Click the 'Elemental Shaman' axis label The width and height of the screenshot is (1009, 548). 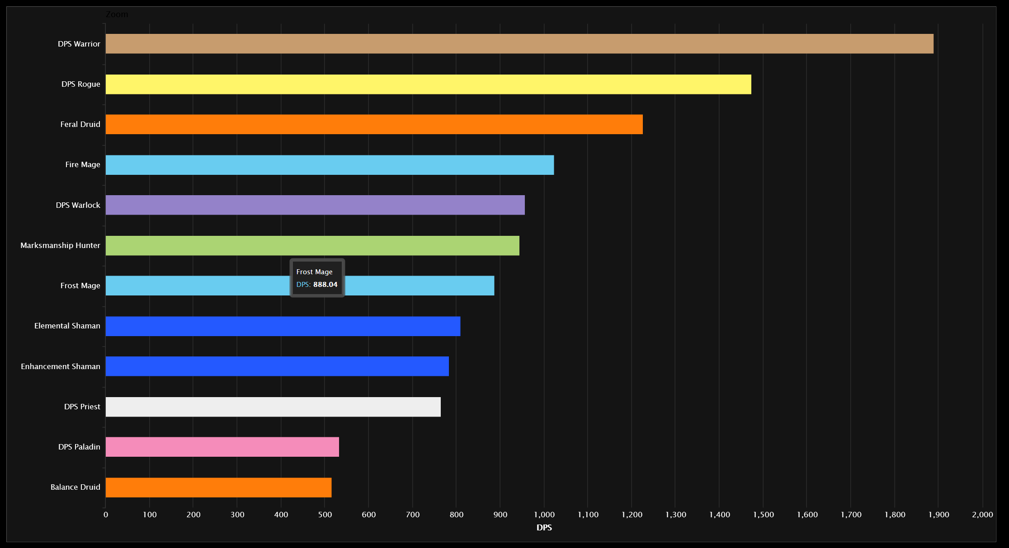coord(67,326)
